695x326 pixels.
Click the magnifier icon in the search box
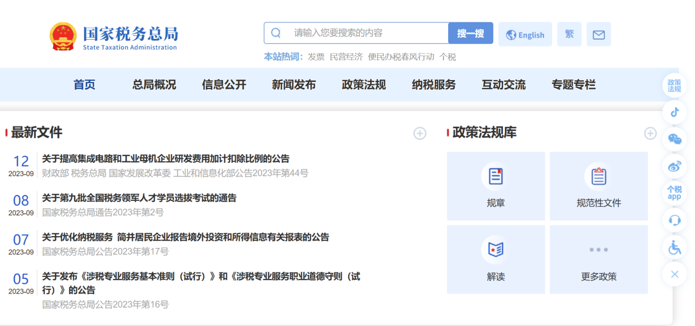pyautogui.click(x=275, y=33)
